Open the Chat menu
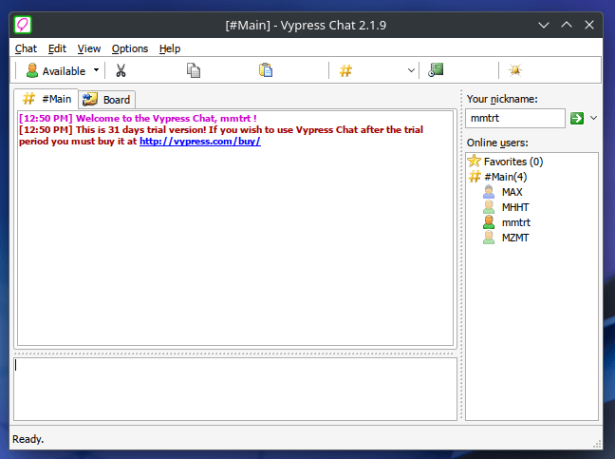 (x=26, y=48)
